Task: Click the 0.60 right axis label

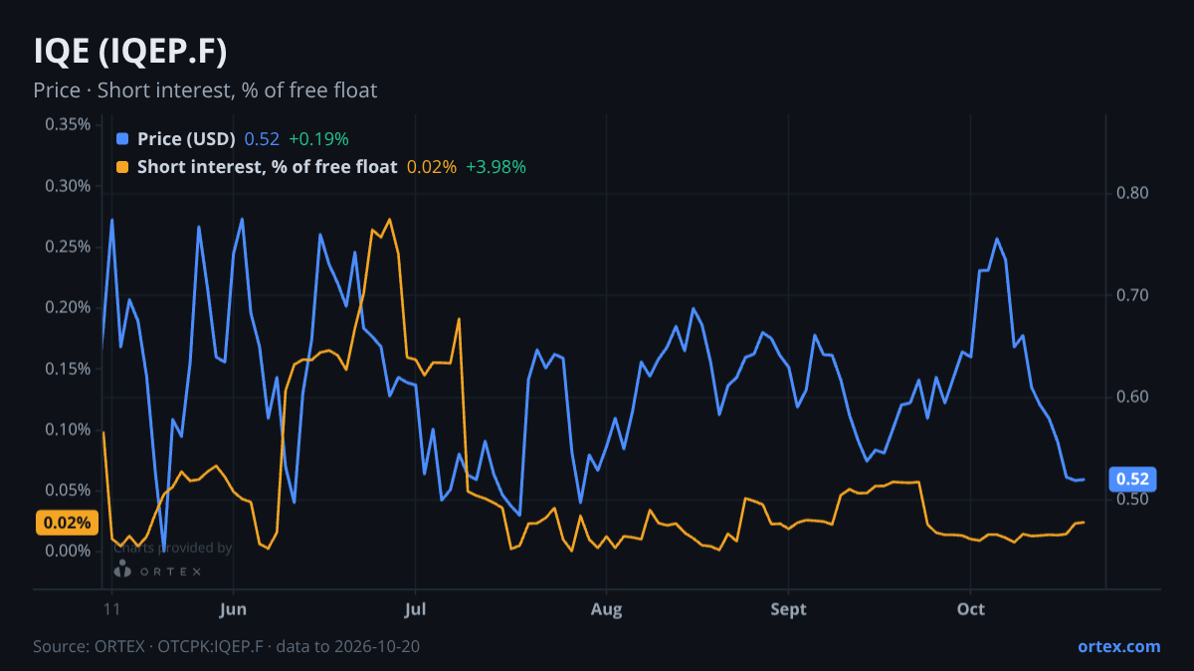Action: pyautogui.click(x=1132, y=397)
